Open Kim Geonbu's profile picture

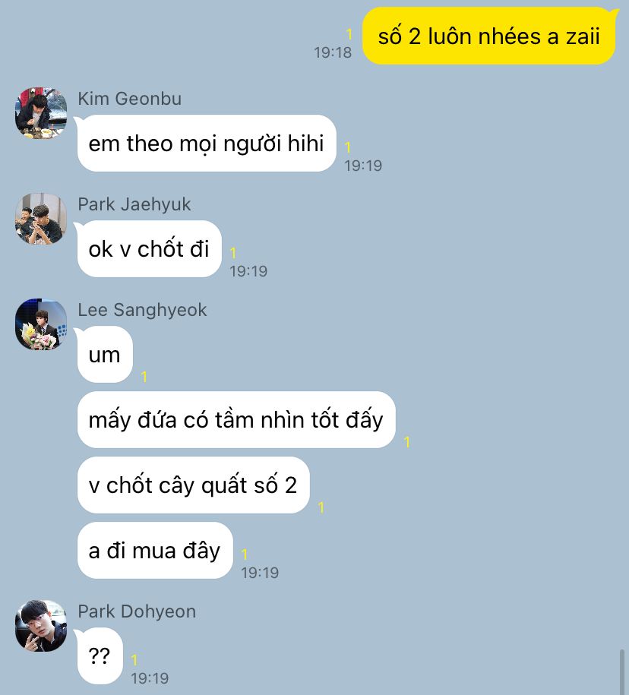(41, 113)
